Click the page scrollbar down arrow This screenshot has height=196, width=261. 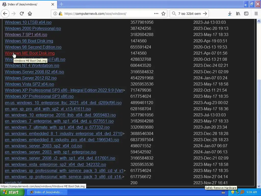pyautogui.click(x=259, y=186)
